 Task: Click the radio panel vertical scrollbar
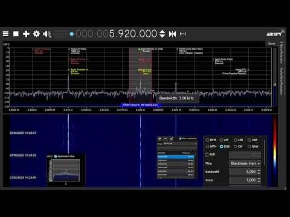click(x=265, y=153)
